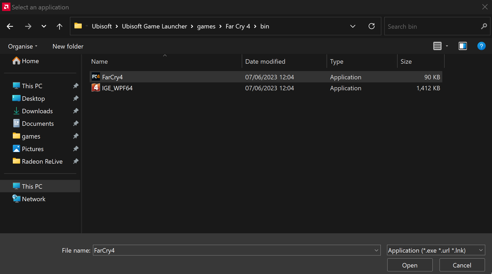
Task: Open the Help button
Action: (481, 46)
